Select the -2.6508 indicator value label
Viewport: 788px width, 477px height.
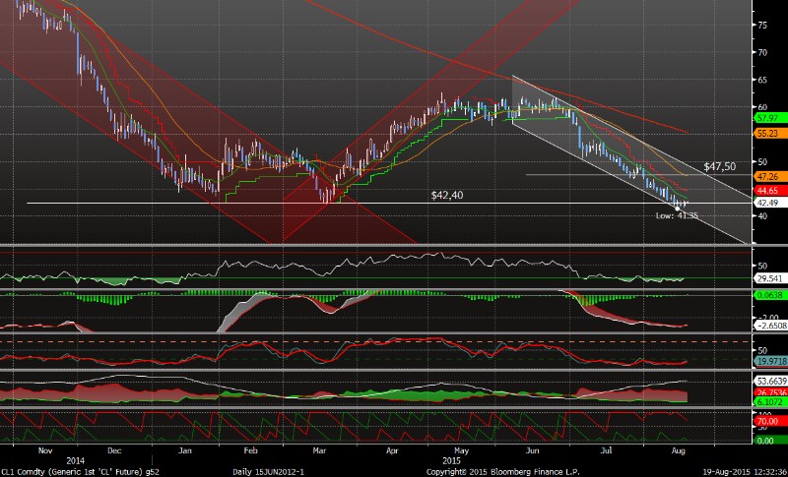768,325
